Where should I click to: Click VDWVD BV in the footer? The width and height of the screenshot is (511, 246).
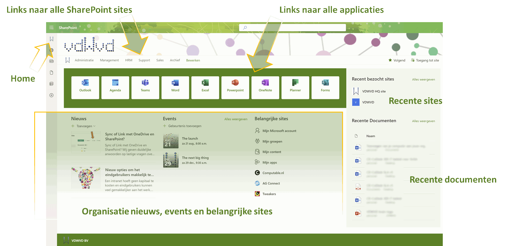pos(80,240)
